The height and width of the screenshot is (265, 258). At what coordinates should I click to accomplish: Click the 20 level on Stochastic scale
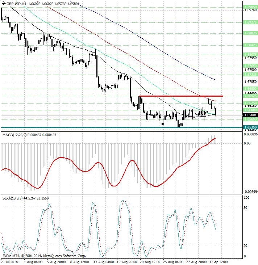(246, 246)
